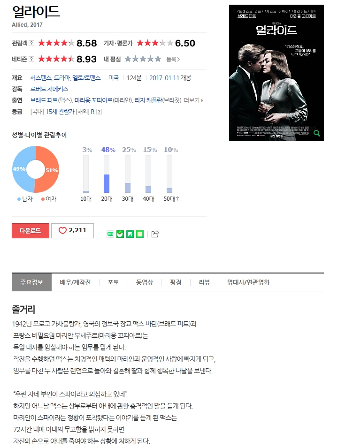Click help icon next to 네티즌 rating
The height and width of the screenshot is (448, 338).
(x=31, y=59)
